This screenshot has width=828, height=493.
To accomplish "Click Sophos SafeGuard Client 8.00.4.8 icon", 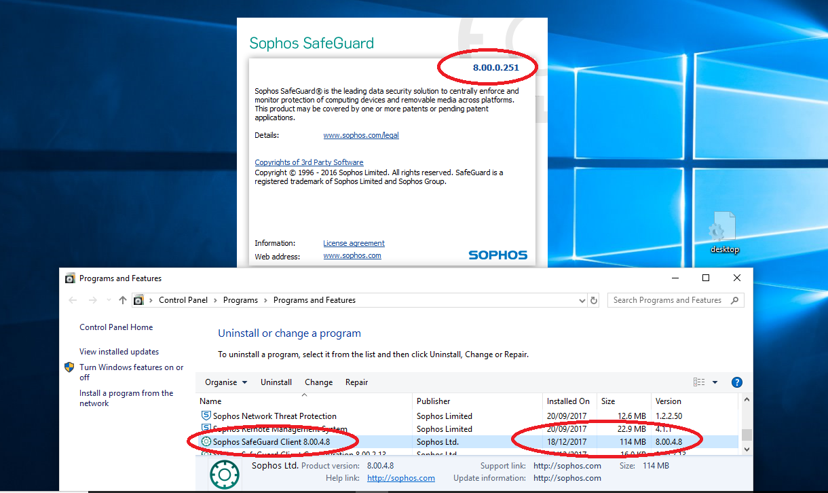I will click(x=206, y=442).
